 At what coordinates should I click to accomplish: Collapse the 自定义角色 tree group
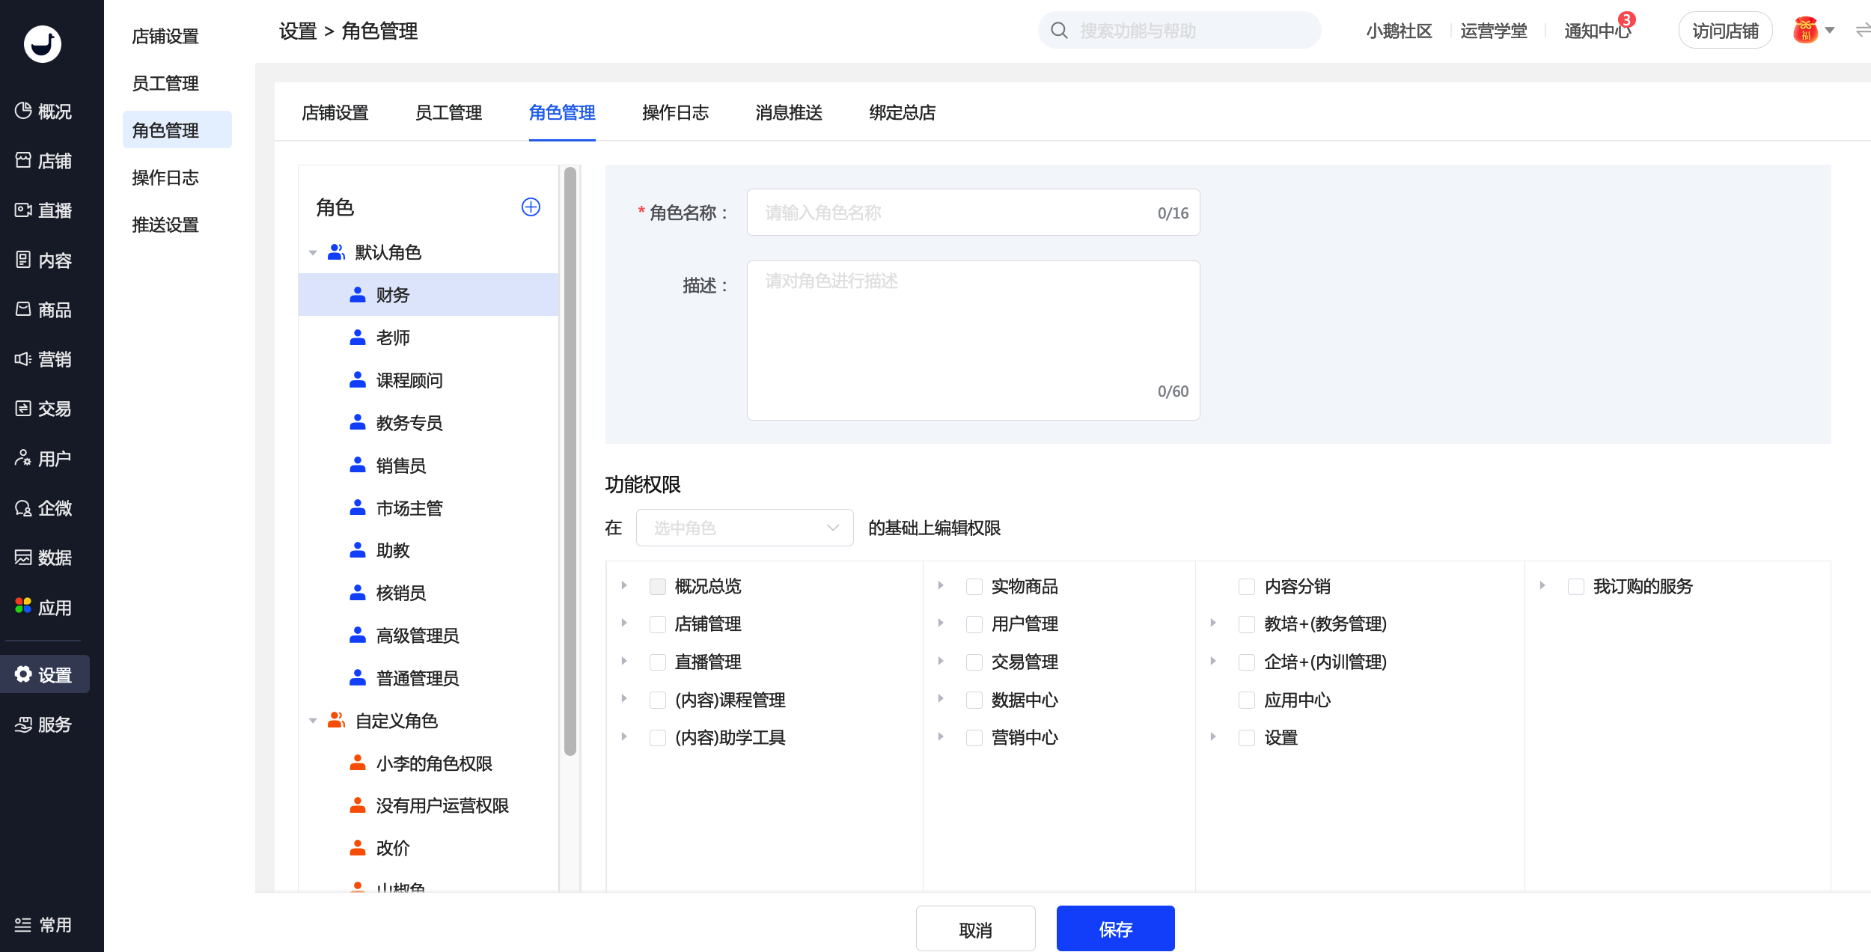pos(313,721)
